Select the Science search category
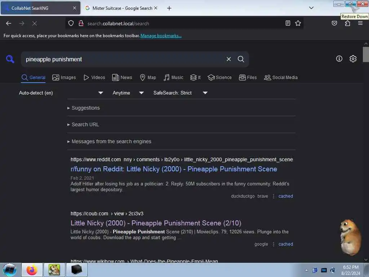This screenshot has height=277, width=369. pos(219,78)
